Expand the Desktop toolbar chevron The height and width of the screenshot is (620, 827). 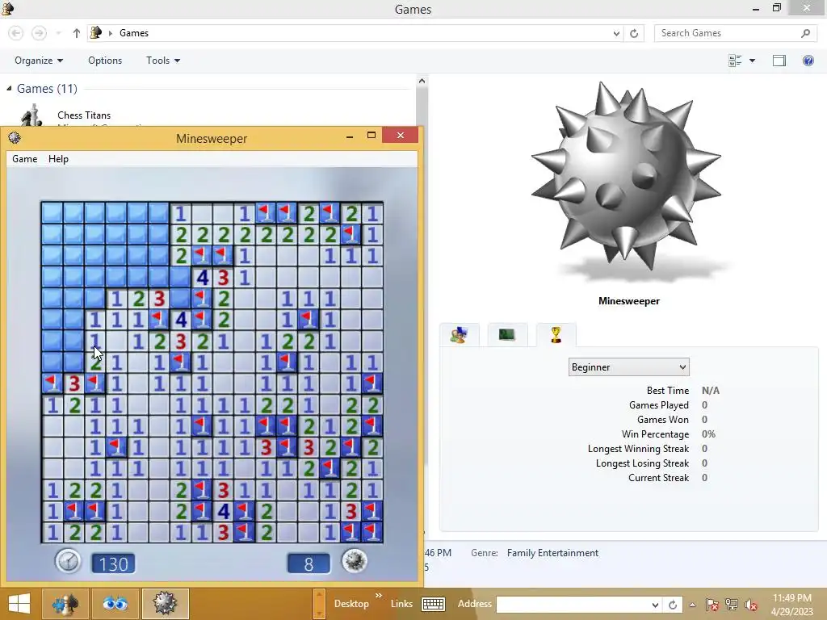click(x=378, y=596)
